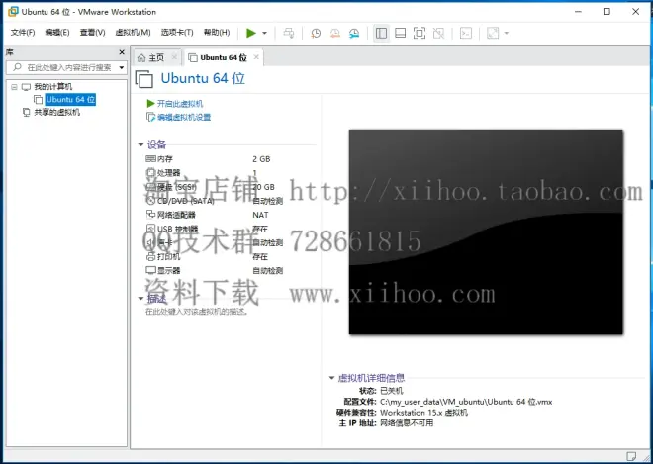Click the VM description text field
This screenshot has height=464, width=653.
[x=197, y=312]
